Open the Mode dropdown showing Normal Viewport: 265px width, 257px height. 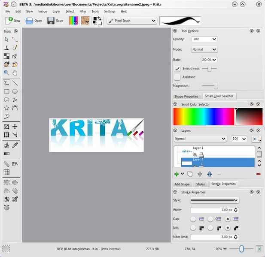pyautogui.click(x=204, y=49)
